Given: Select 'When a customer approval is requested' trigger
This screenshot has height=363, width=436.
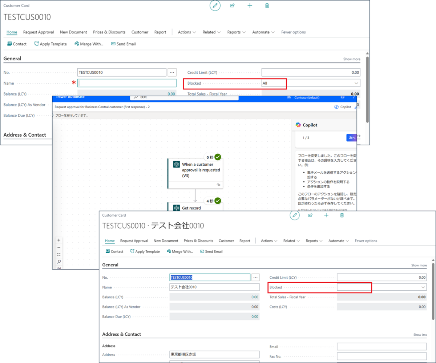Looking at the screenshot, I should tap(195, 173).
